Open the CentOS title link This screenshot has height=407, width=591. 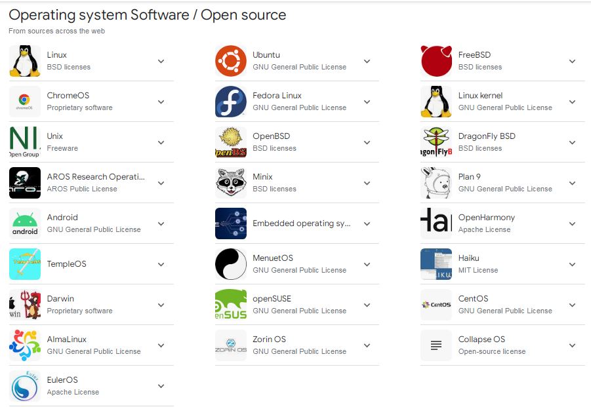pos(473,299)
